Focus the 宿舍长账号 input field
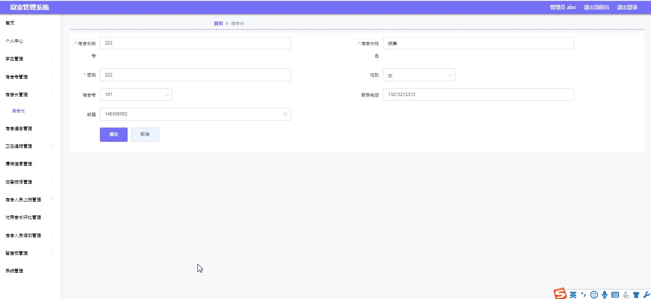Screen dimensions: 651x299 tap(195, 43)
